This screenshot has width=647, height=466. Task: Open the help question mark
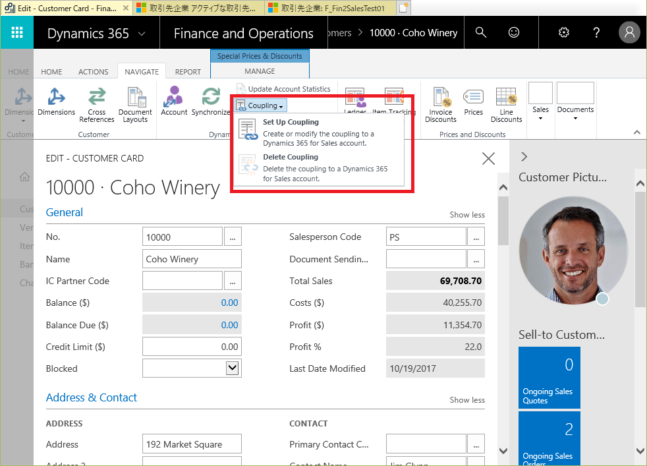(x=596, y=32)
